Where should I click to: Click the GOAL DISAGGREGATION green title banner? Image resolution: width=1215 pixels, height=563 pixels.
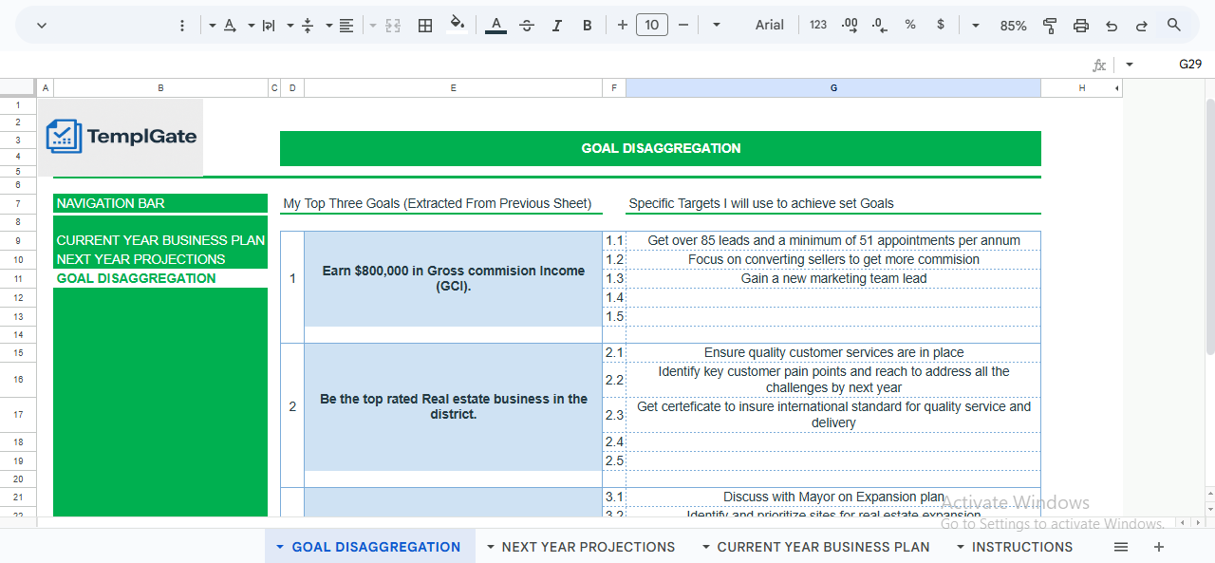click(x=661, y=148)
